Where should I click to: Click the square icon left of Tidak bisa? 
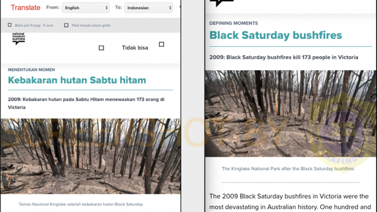[101, 48]
